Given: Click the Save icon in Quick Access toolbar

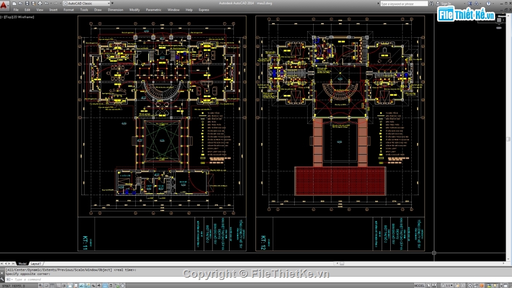Looking at the screenshot, I should 27,3.
